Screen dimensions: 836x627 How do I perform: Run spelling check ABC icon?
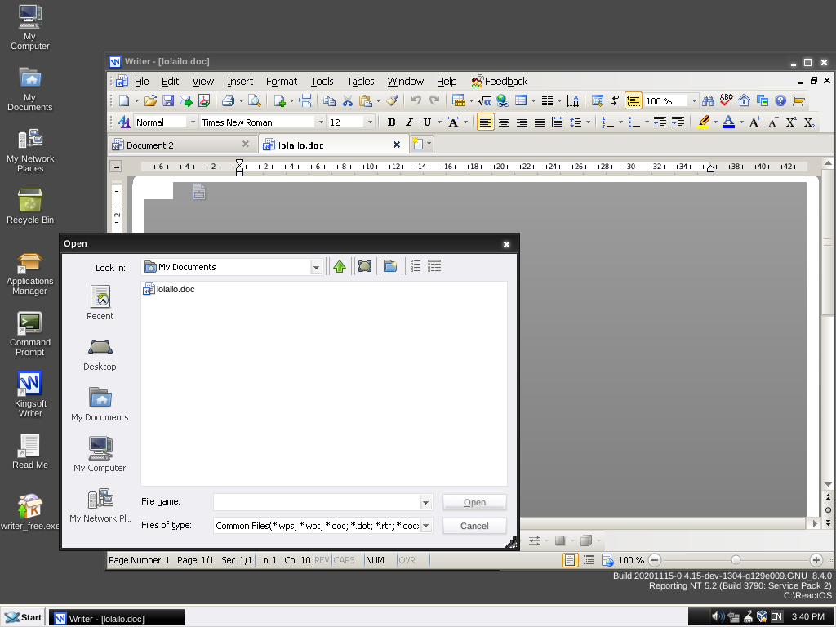pos(726,100)
